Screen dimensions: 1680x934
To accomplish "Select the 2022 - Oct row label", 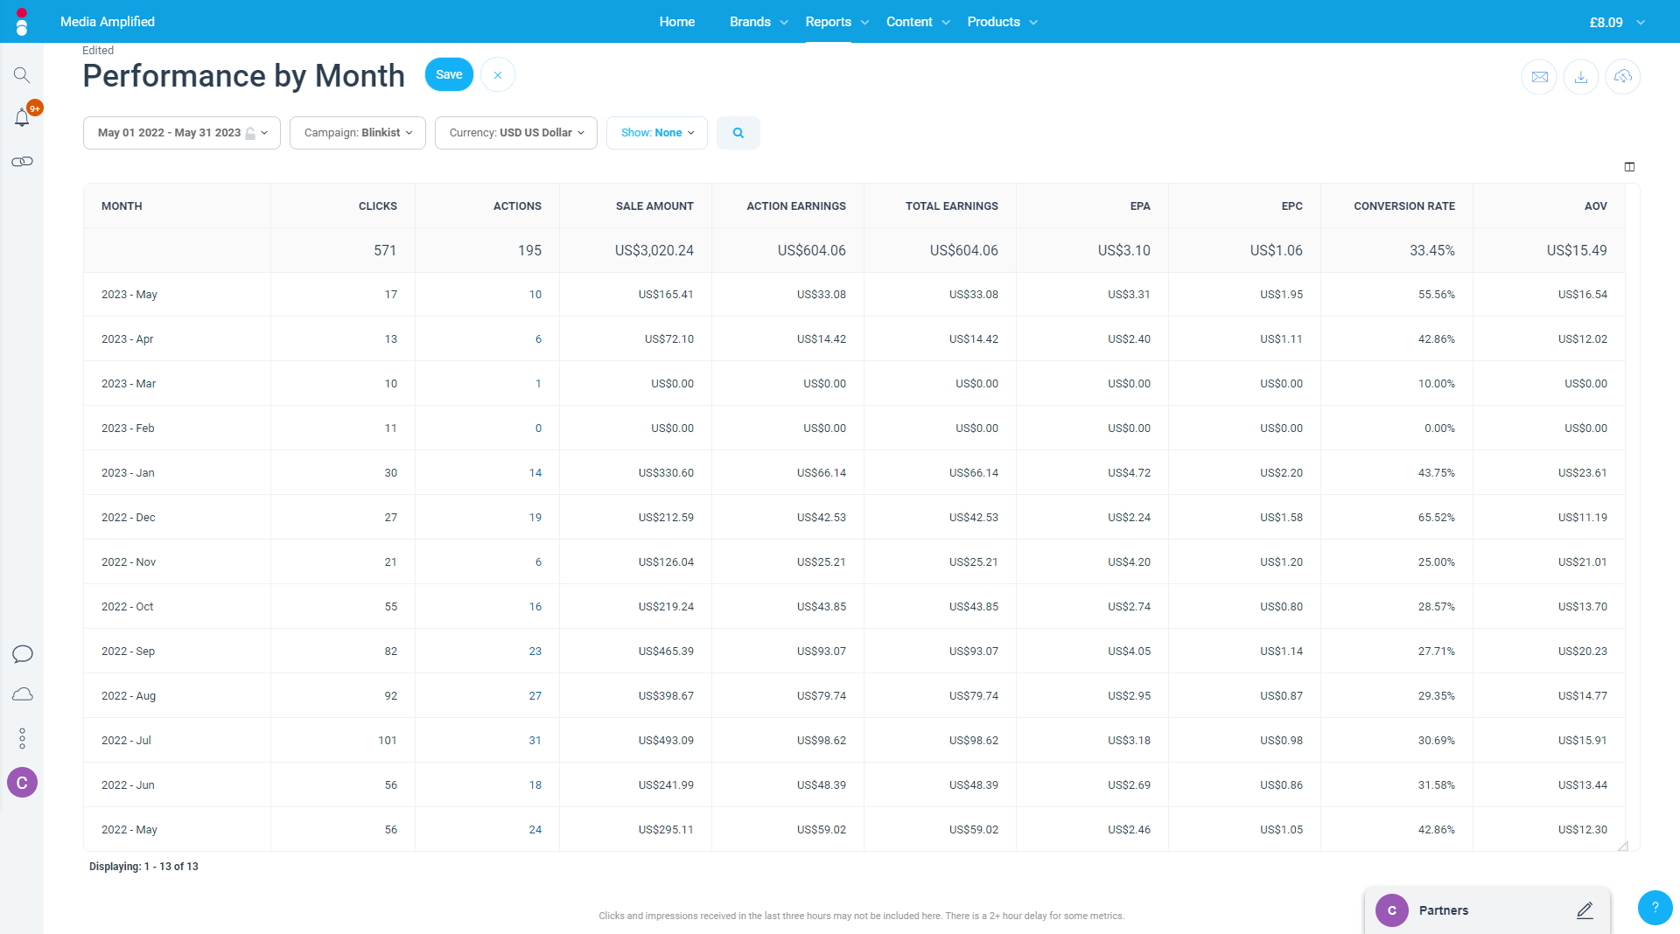I will tap(127, 607).
